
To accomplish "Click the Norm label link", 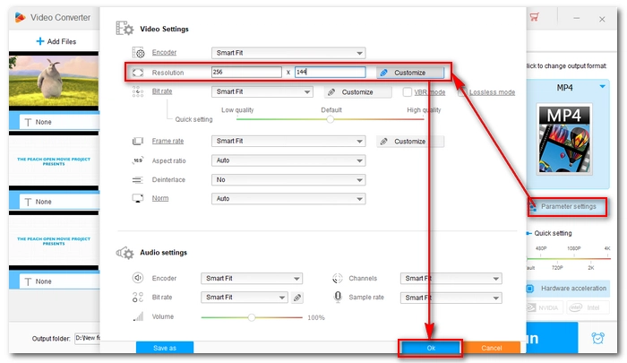I will [160, 198].
